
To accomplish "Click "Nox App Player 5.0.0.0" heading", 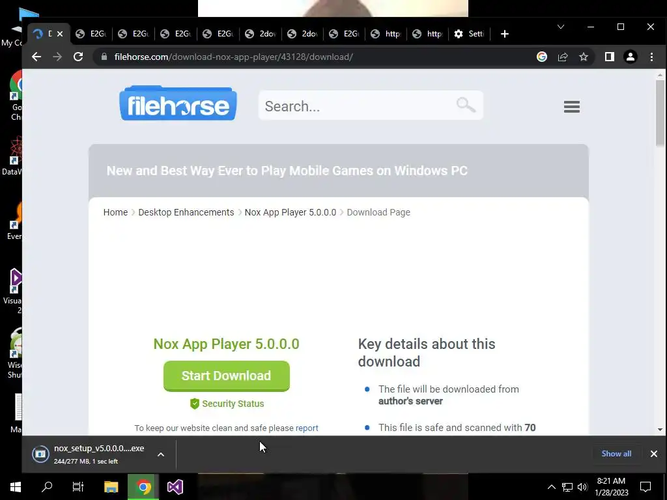I will click(x=226, y=344).
